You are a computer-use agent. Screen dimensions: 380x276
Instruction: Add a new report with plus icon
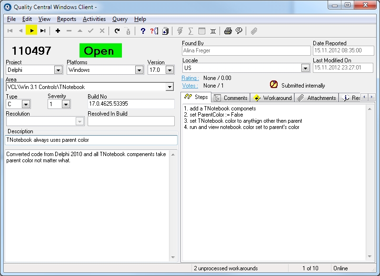pos(58,31)
